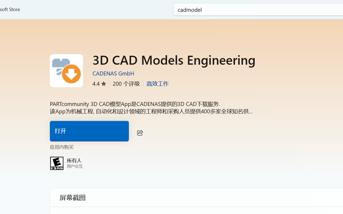This screenshot has width=343, height=214.
Task: Click the star icon next to 4.4
Action: coord(104,84)
